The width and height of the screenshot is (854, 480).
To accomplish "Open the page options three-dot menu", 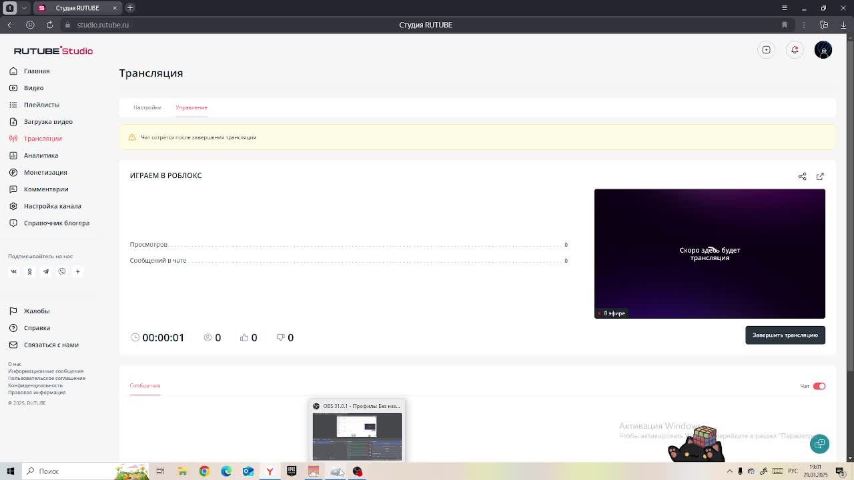I will [x=804, y=25].
